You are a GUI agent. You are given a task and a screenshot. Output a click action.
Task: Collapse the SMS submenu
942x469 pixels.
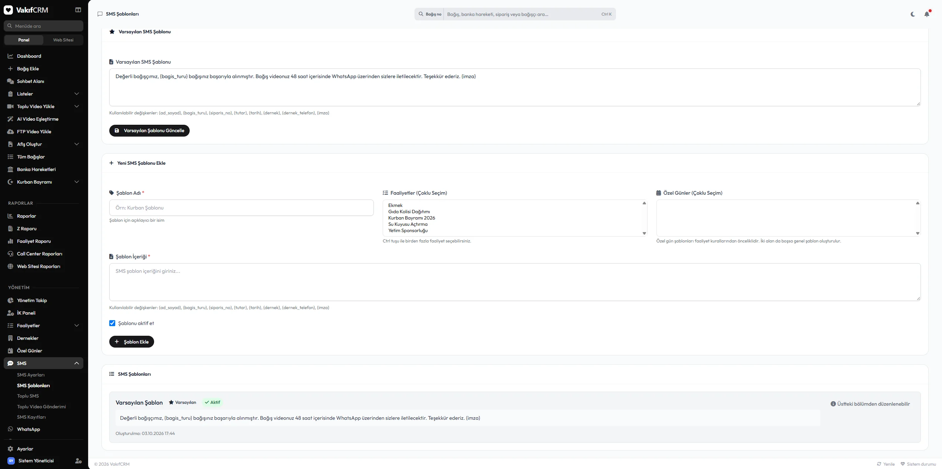[43, 363]
